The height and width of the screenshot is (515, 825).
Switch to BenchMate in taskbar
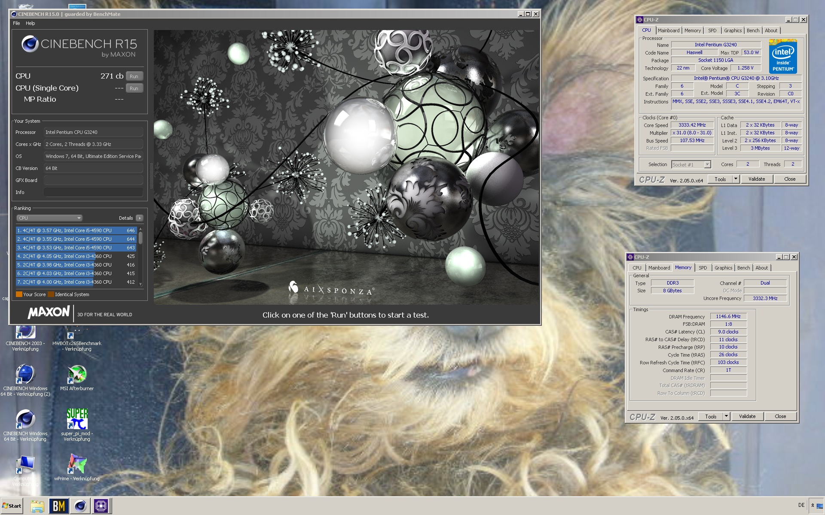pyautogui.click(x=58, y=506)
